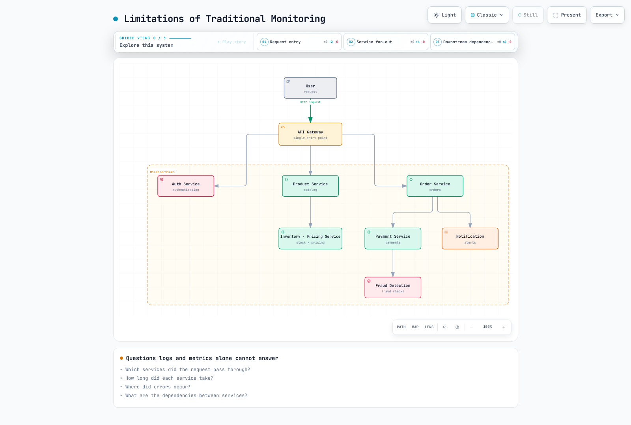The width and height of the screenshot is (631, 425).
Task: Zoom in with the plus button
Action: (x=504, y=327)
